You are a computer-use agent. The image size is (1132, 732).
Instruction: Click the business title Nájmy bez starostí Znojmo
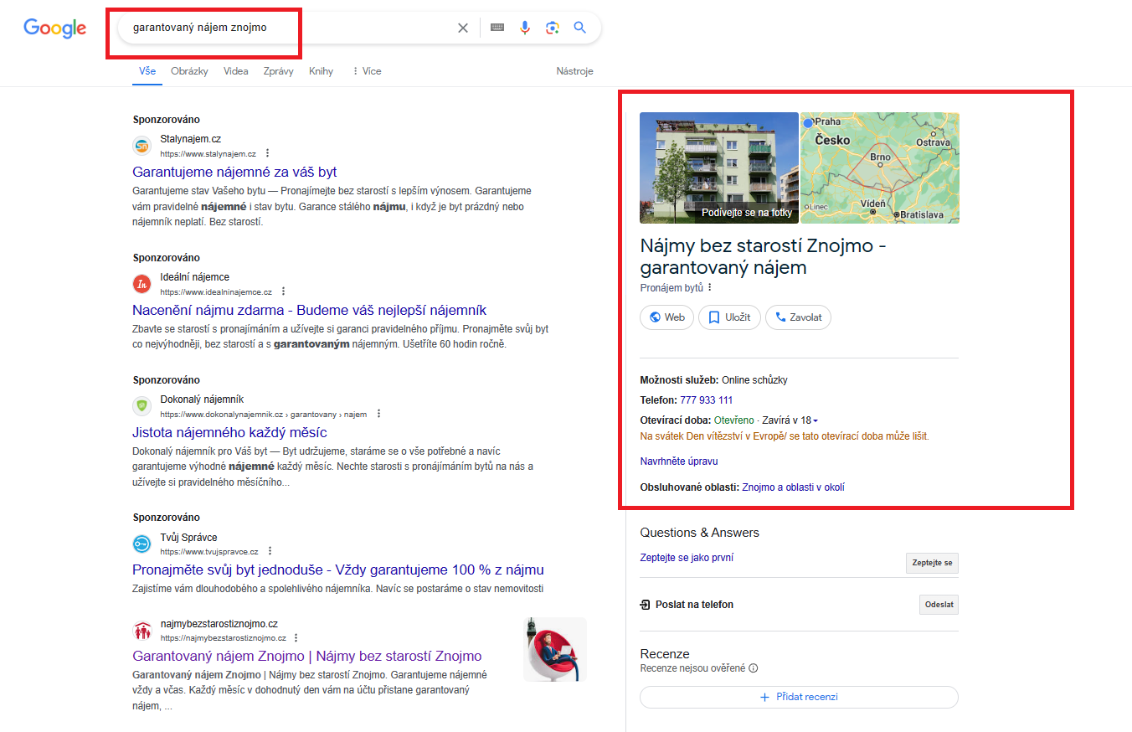(763, 256)
